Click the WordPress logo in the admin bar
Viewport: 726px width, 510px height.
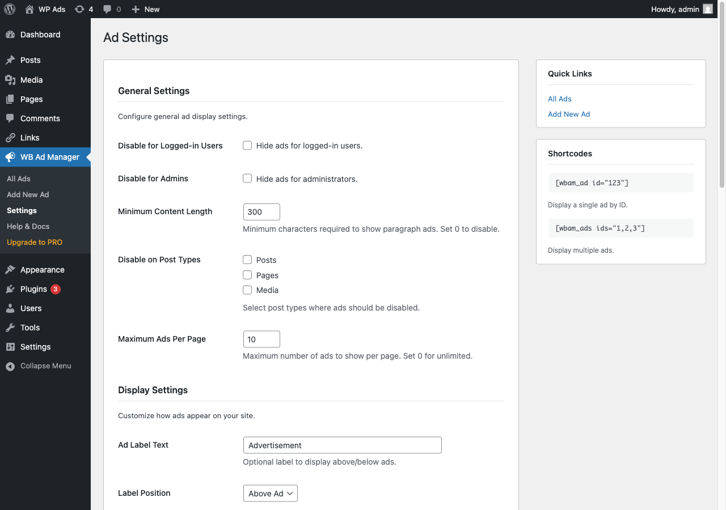click(x=9, y=9)
